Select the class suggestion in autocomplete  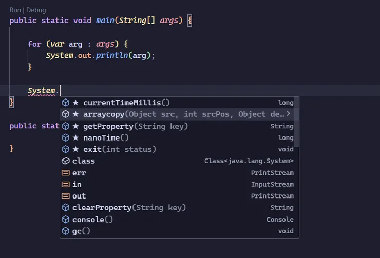tap(84, 161)
